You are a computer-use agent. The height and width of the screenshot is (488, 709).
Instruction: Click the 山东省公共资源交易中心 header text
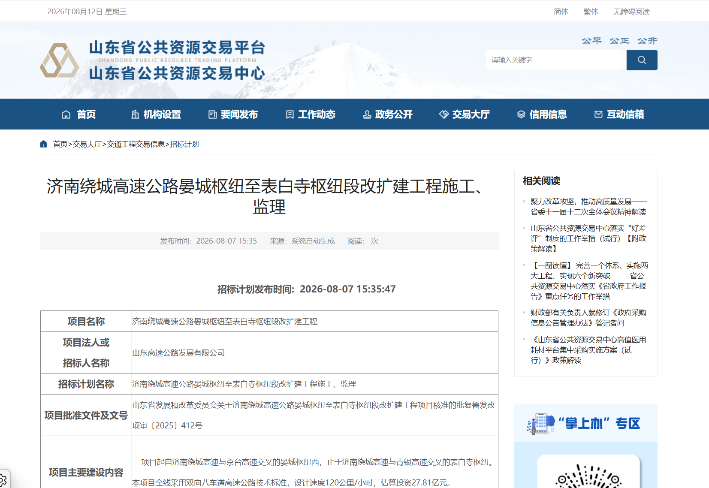click(x=177, y=73)
